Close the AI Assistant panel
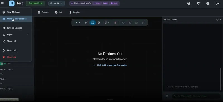 tap(221, 19)
